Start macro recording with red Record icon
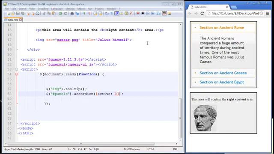Image resolution: width=274 pixels, height=154 pixels. (138, 13)
